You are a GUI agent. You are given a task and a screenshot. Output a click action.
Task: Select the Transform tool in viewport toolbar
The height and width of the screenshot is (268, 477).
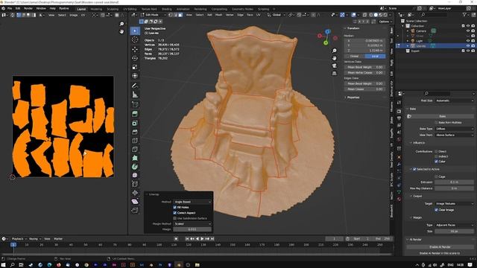point(135,76)
